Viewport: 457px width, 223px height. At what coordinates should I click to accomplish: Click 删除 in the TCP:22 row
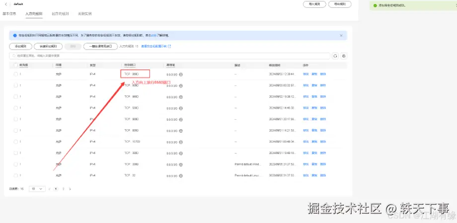click(x=323, y=175)
